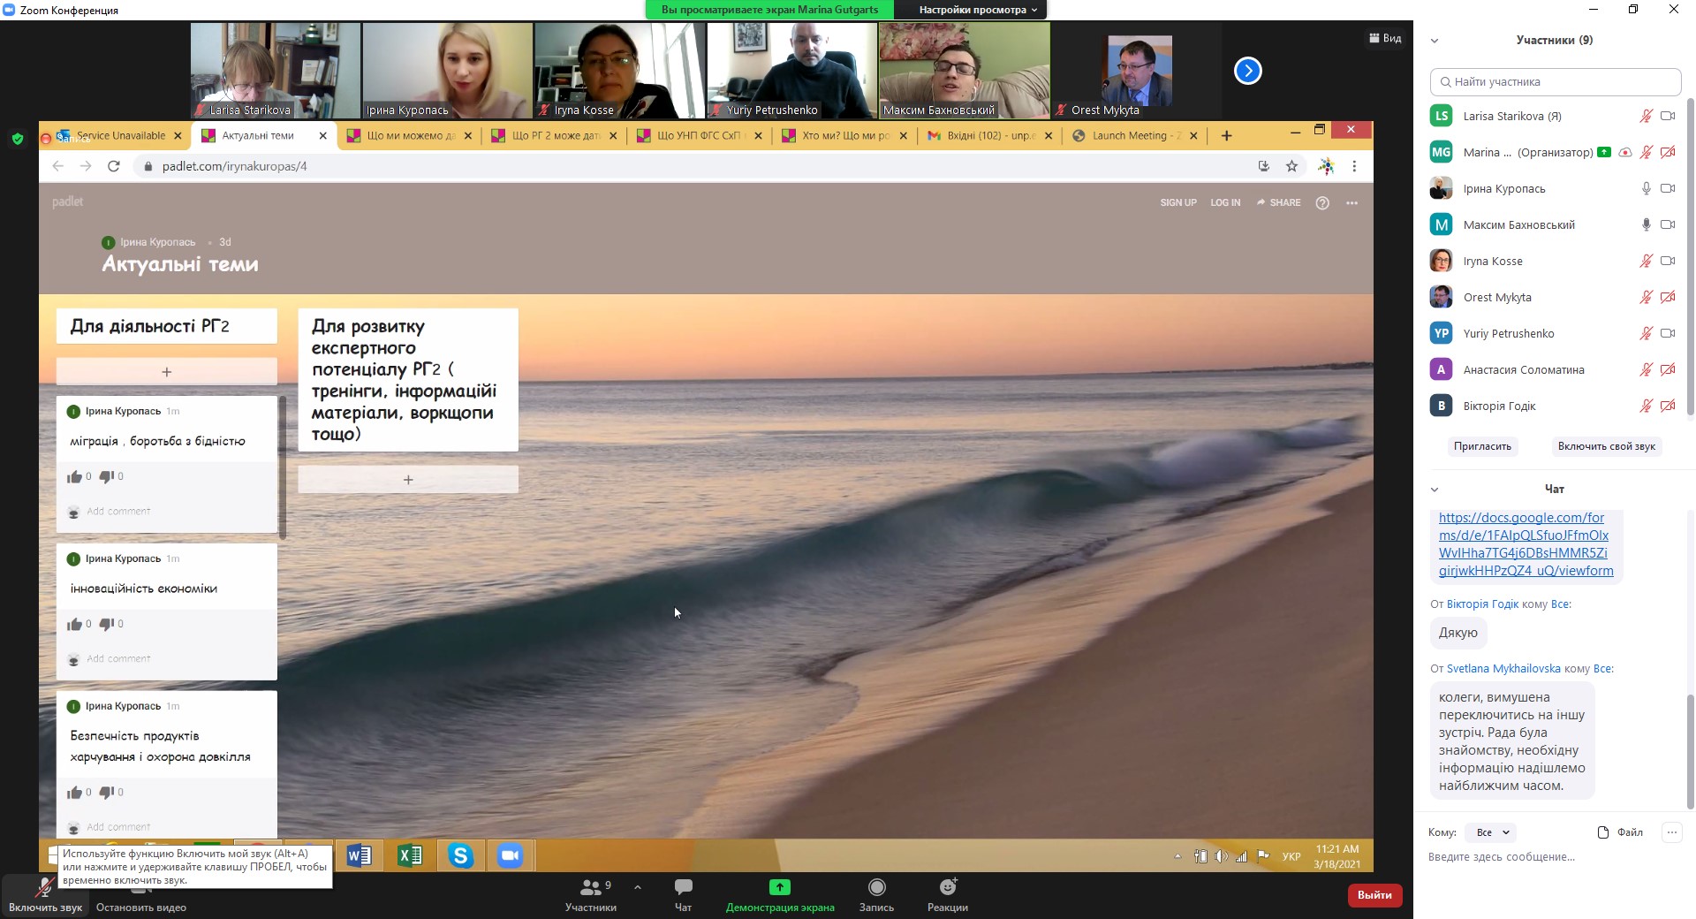
Task: Open the Настройки просмотра dropdown
Action: point(976,10)
